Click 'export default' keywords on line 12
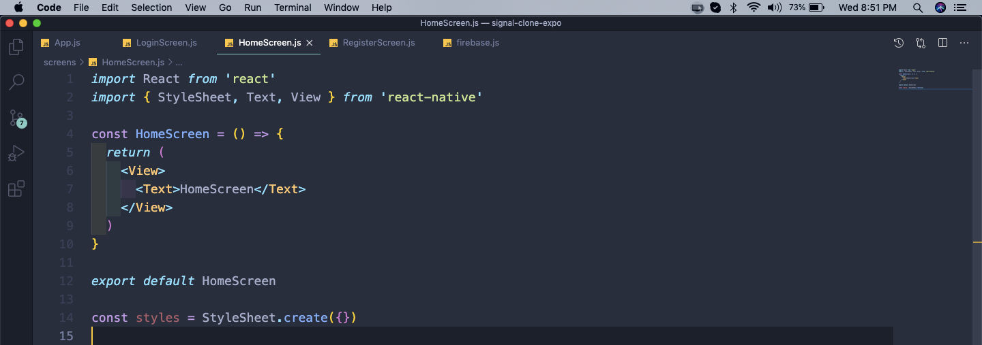The image size is (982, 345). coord(143,281)
